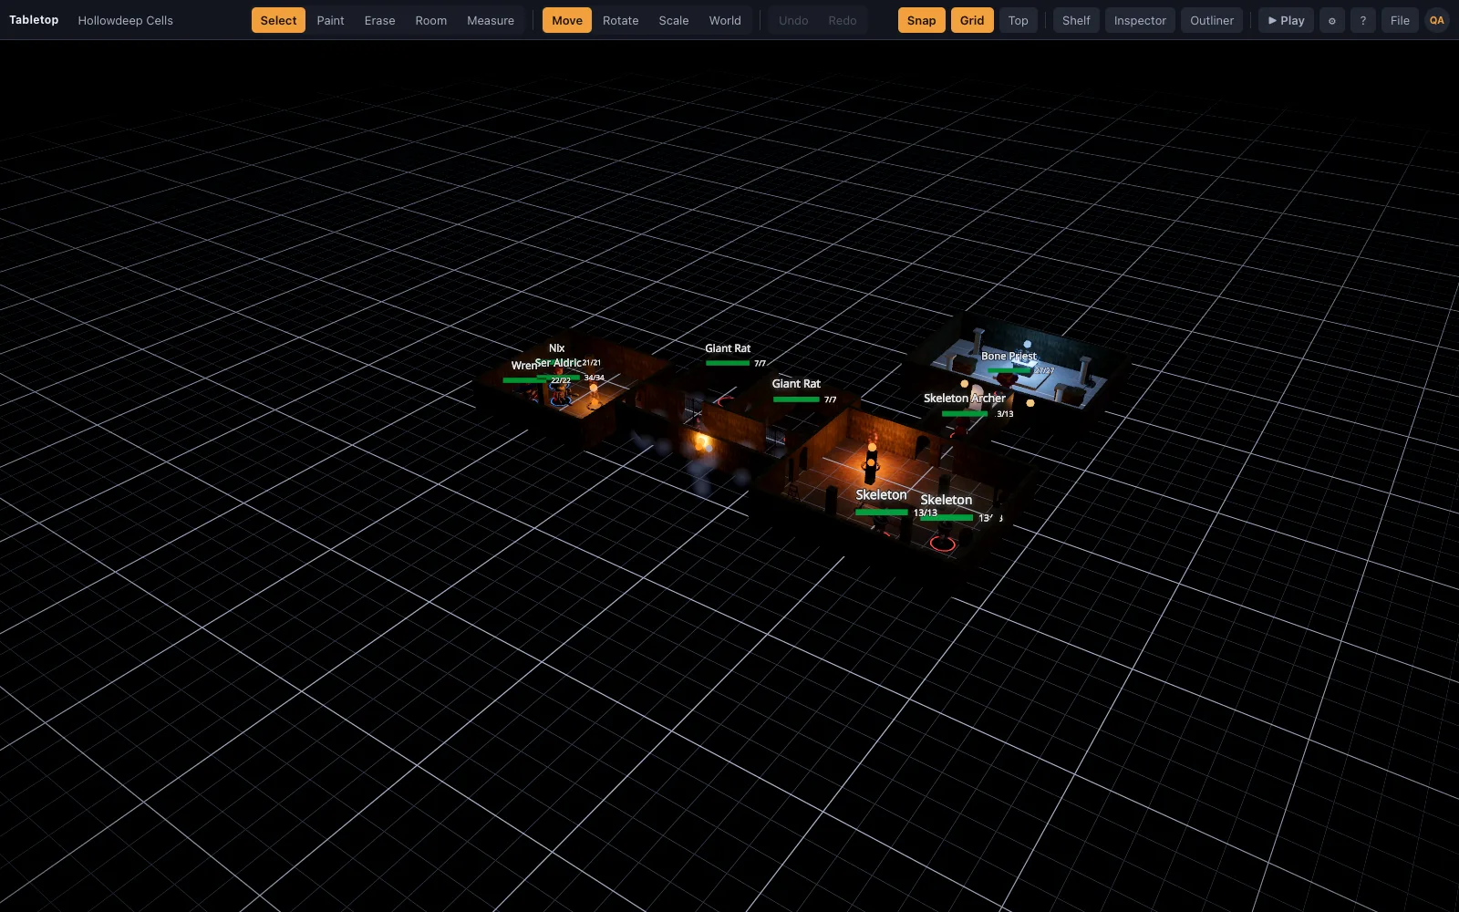
Task: Click the Redo button
Action: [x=843, y=20]
